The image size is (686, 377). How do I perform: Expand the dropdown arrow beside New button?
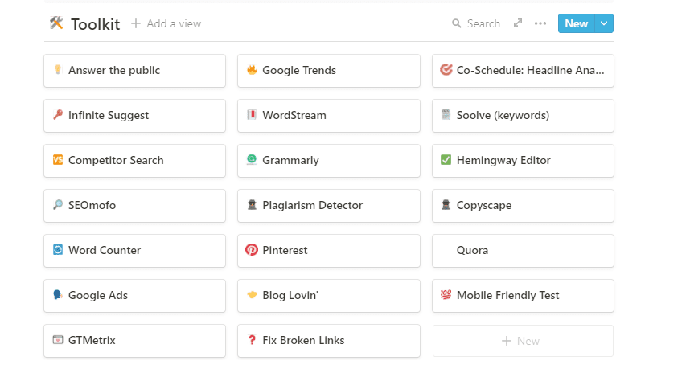pos(604,23)
